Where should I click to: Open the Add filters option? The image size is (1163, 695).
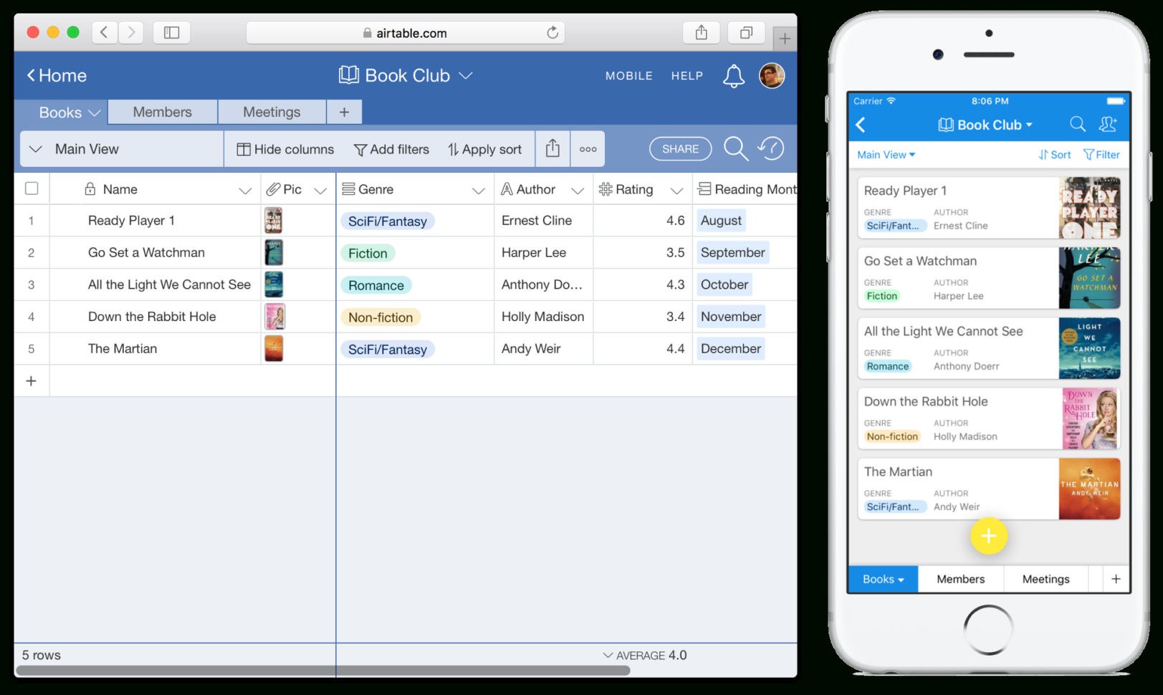[x=391, y=149]
